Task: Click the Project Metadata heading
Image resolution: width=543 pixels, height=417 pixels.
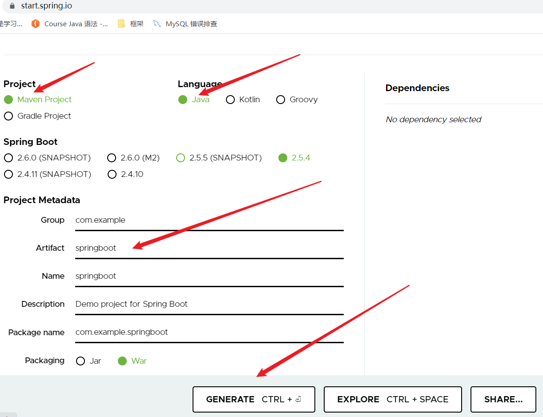Action: click(x=42, y=200)
